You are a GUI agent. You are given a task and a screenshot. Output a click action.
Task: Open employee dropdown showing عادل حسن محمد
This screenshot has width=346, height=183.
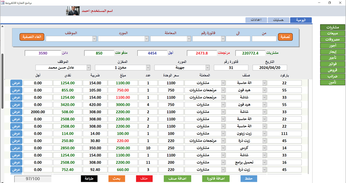tap(88, 68)
